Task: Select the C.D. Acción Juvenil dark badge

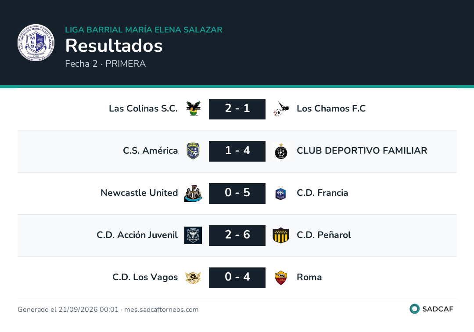Action: (193, 235)
